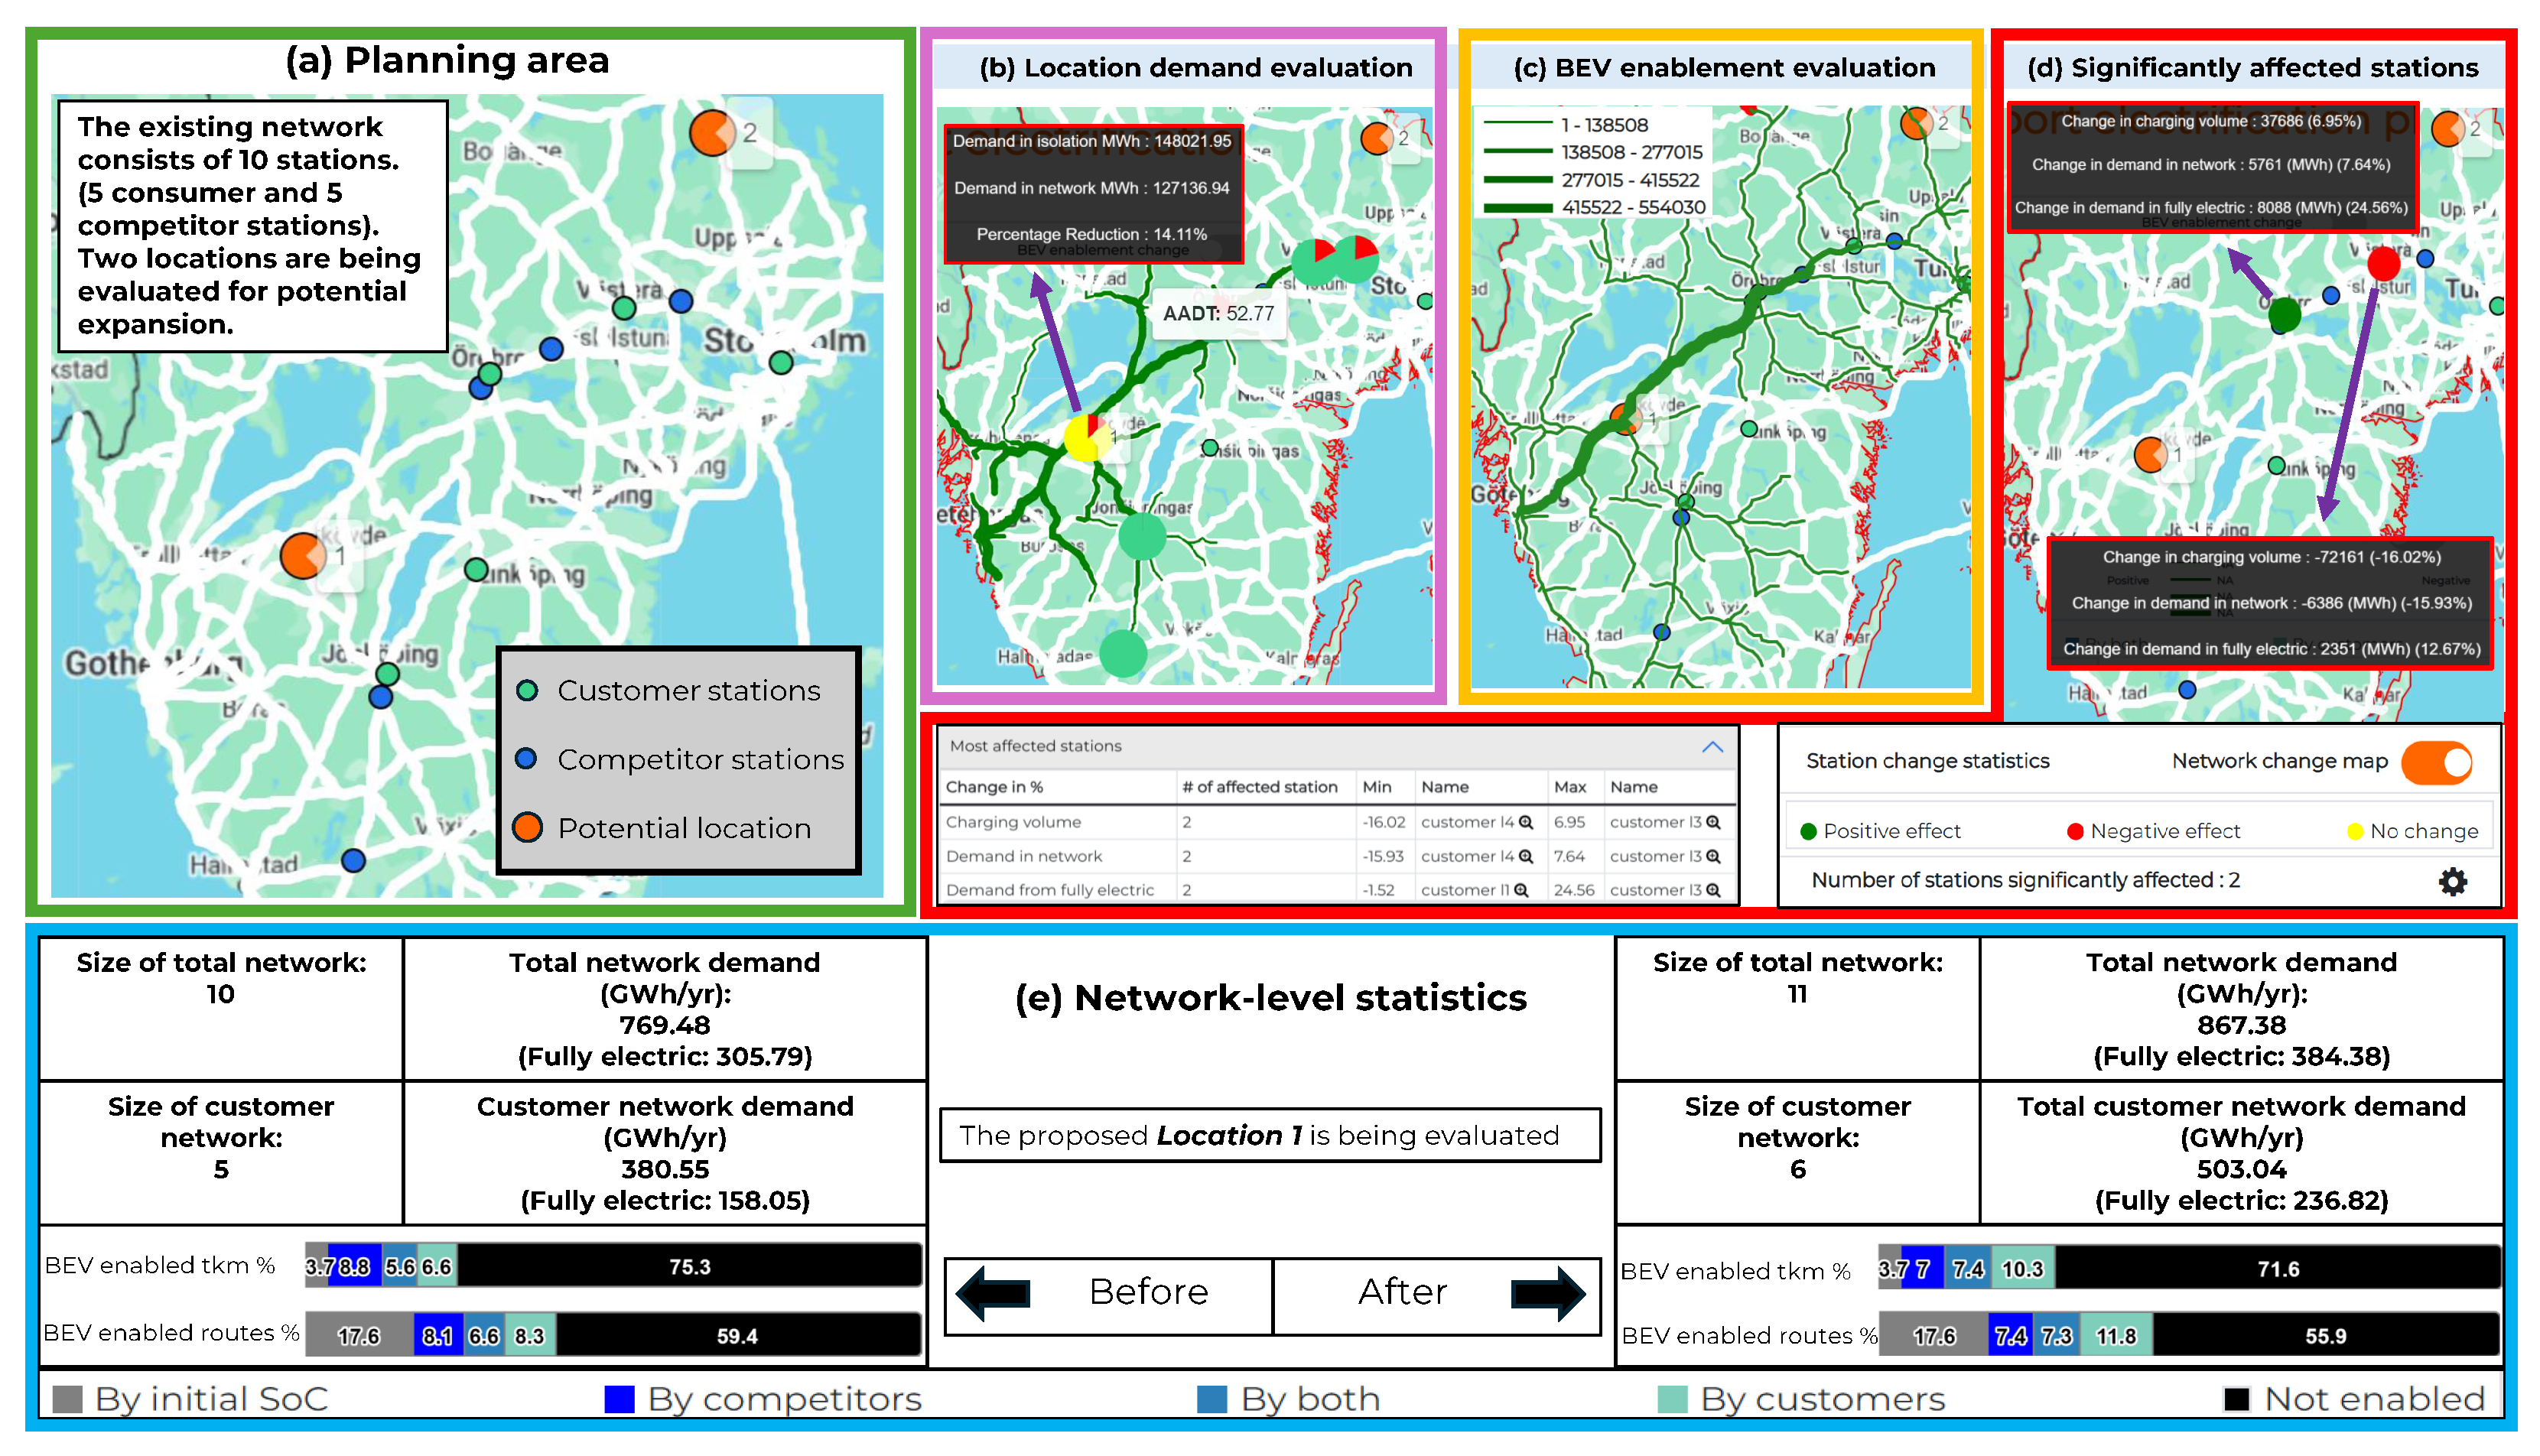2540x1456 pixels.
Task: Click the Not enabled black legend swatch
Action: (x=2236, y=1399)
